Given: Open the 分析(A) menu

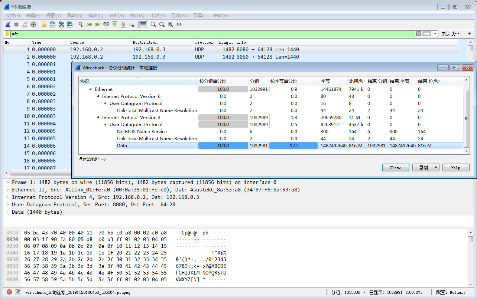Looking at the screenshot, I should (116, 15).
